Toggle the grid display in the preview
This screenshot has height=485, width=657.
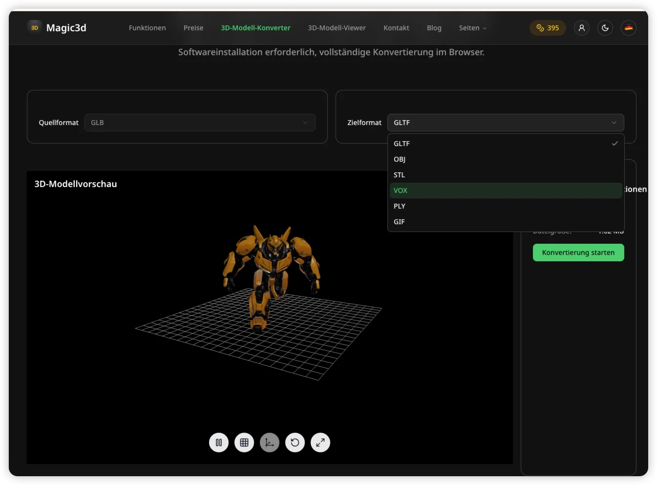click(244, 443)
